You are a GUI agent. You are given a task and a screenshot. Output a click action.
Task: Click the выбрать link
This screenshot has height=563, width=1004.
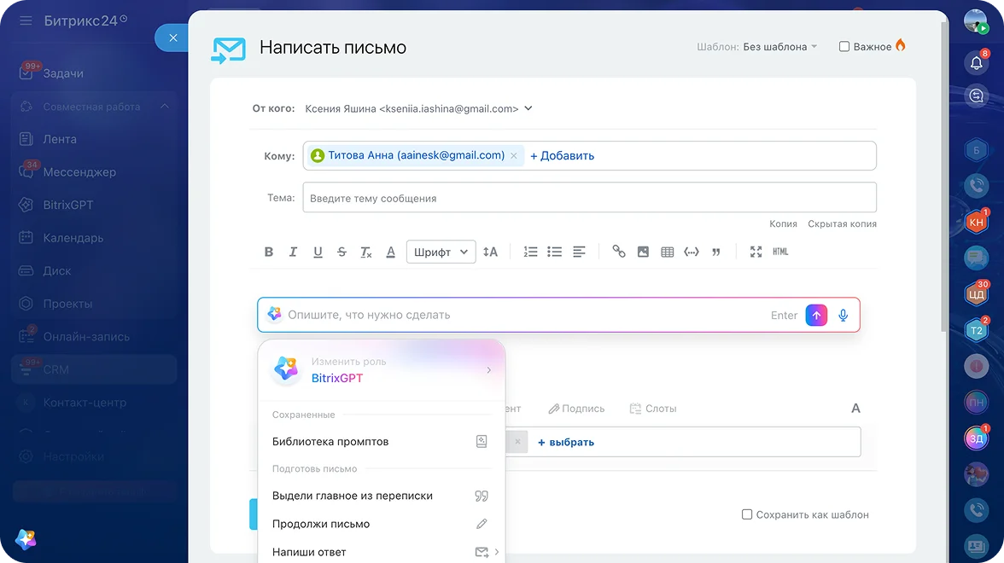(x=565, y=442)
